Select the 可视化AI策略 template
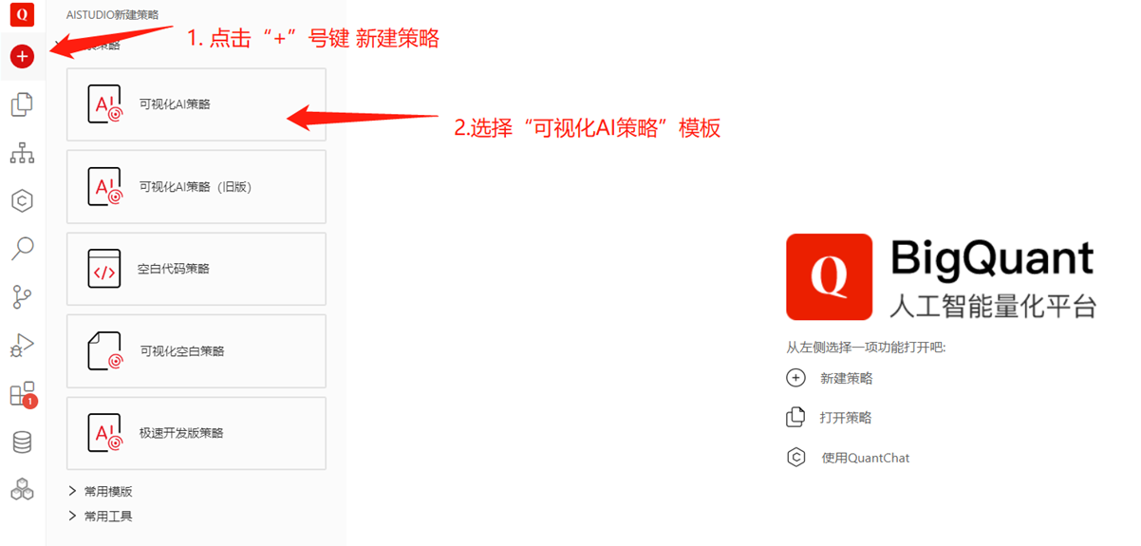The width and height of the screenshot is (1141, 546). click(196, 104)
